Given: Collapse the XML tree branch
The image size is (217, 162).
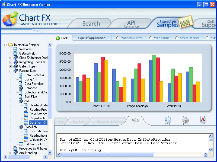Looking at the screenshot, I should coord(16,101).
